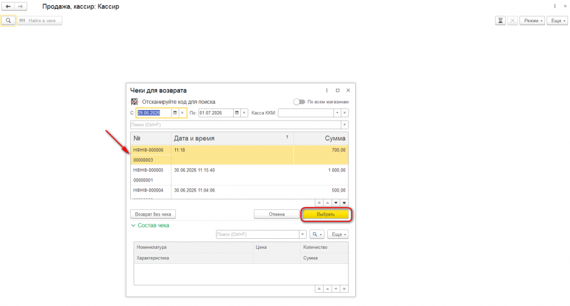The image size is (570, 306).
Task: Click the 'Касса ККМ' field
Action: point(306,113)
